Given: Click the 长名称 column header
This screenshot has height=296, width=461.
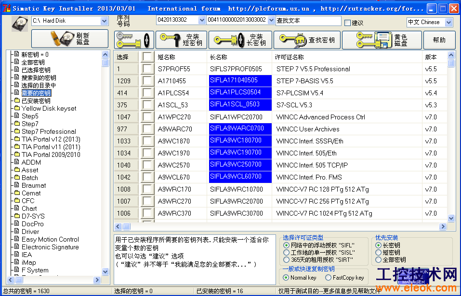Looking at the screenshot, I should [x=239, y=57].
